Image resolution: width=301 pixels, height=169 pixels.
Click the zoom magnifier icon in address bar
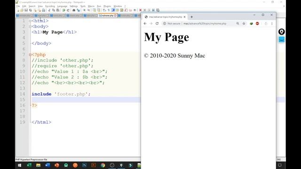(x=238, y=23)
